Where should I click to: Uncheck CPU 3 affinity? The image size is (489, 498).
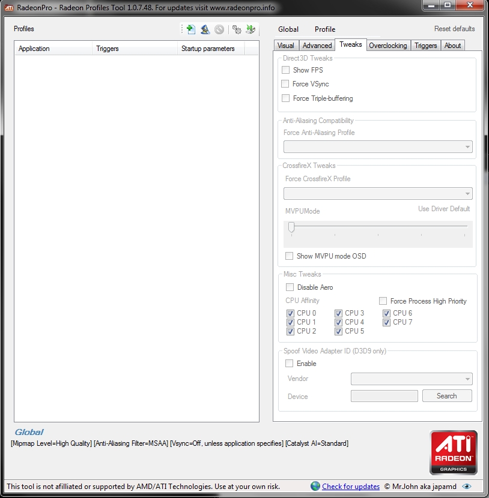pyautogui.click(x=338, y=313)
